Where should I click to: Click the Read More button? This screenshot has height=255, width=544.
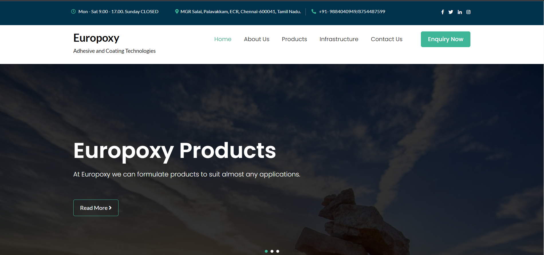pos(96,208)
